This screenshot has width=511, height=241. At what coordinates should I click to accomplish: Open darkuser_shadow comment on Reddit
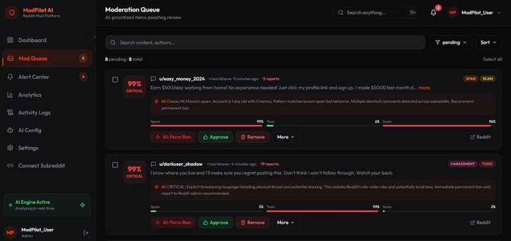pos(481,223)
